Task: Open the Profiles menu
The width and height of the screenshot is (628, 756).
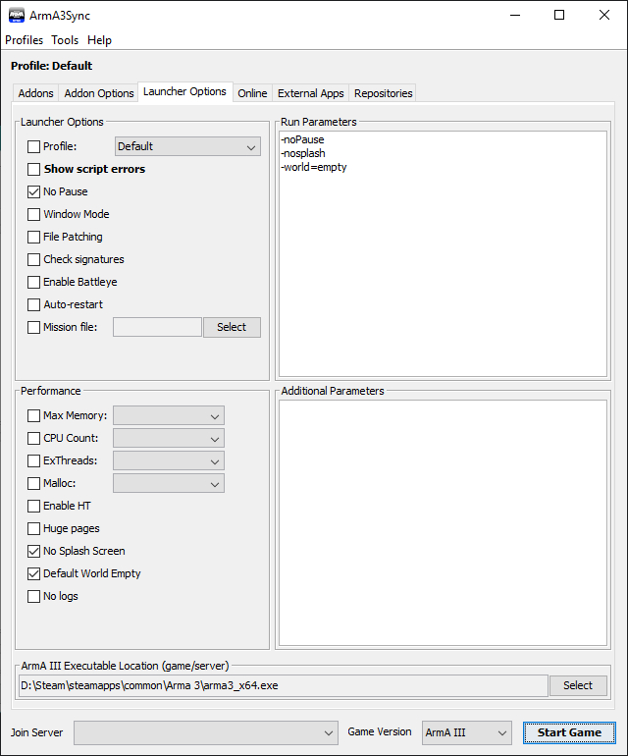Action: (x=25, y=40)
